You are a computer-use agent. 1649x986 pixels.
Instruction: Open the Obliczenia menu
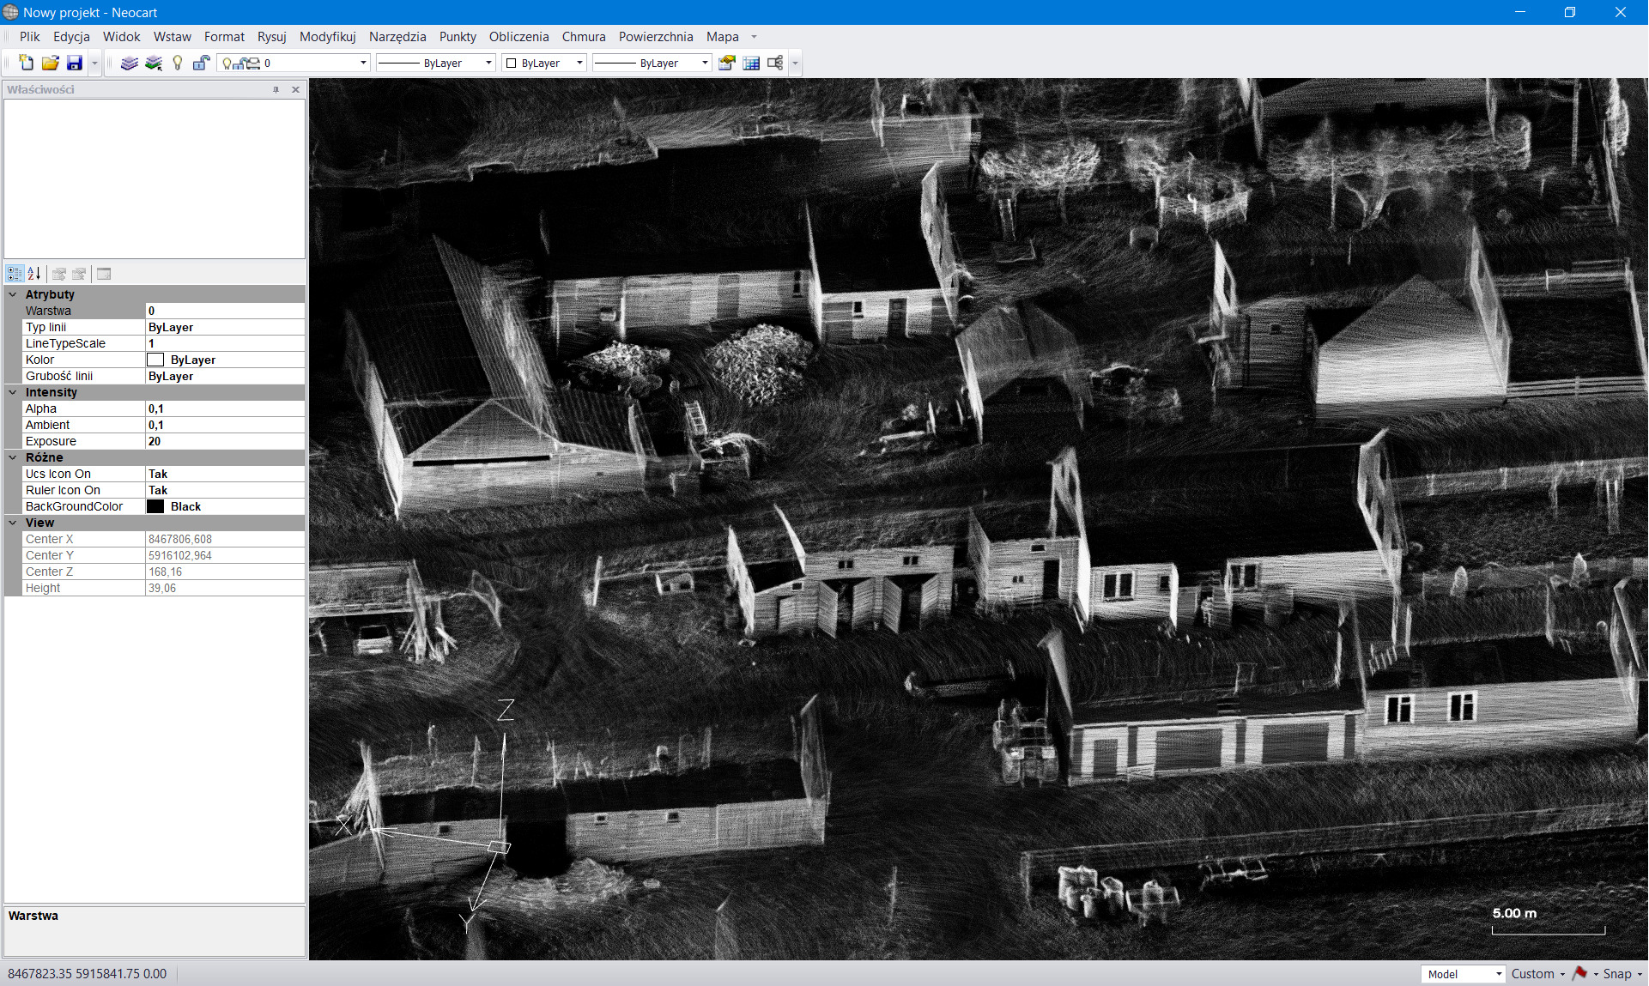coord(518,37)
